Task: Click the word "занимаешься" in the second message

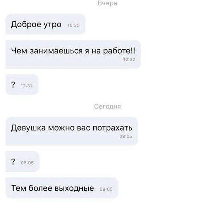Action: click(x=56, y=51)
